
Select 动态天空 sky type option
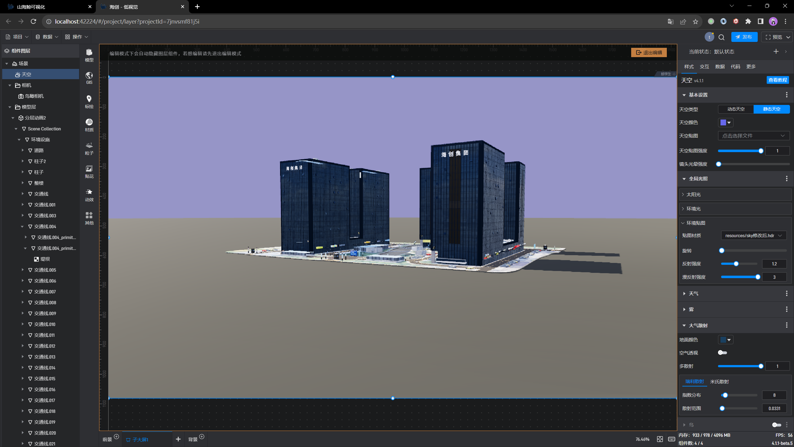pos(736,109)
